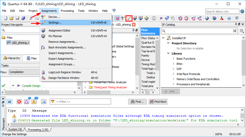Select Back-Annotate Assignments... entry
Image resolution: width=246 pixels, height=137 pixels.
76,47
